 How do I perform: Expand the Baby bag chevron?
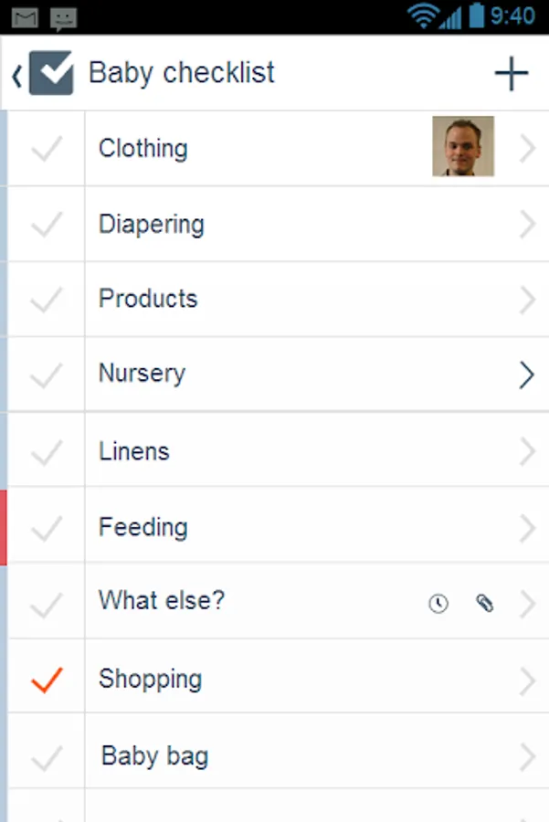(x=527, y=757)
